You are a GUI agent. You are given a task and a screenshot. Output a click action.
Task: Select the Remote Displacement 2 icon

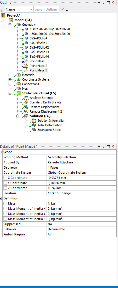(26, 112)
